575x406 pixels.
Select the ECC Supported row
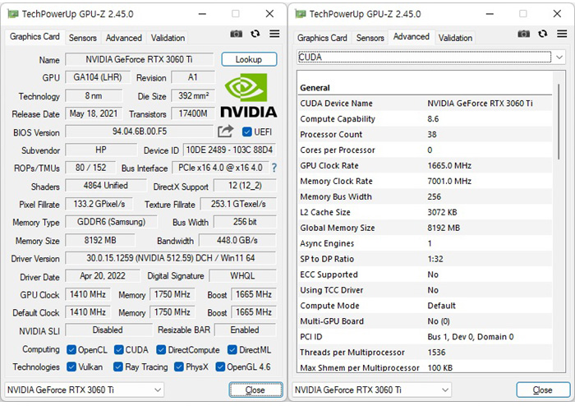click(425, 275)
